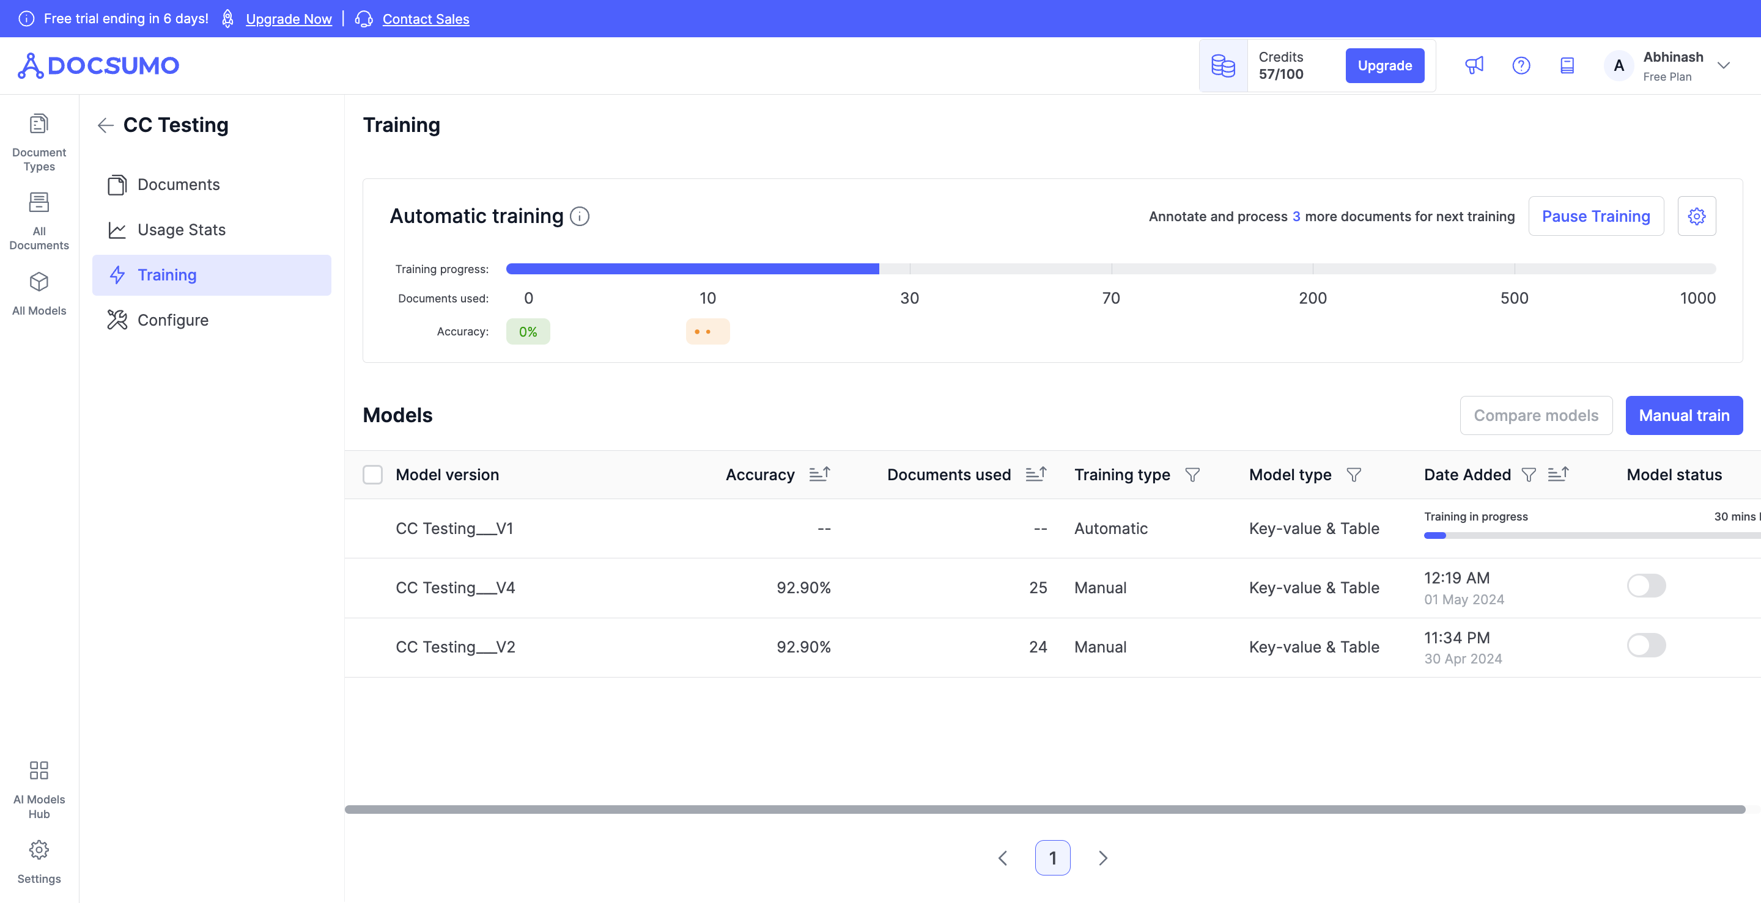The image size is (1761, 903).
Task: Go back using arrow beside CC Testing
Action: click(105, 125)
